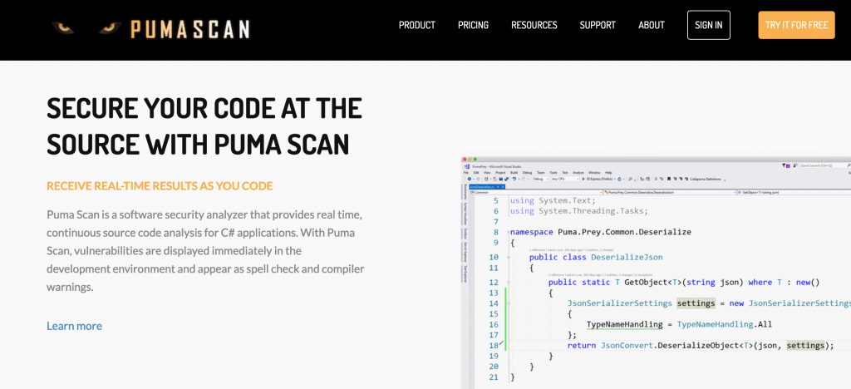The height and width of the screenshot is (389, 851).
Task: Click the Save icon in Visual Studio toolbar
Action: pyautogui.click(x=501, y=179)
